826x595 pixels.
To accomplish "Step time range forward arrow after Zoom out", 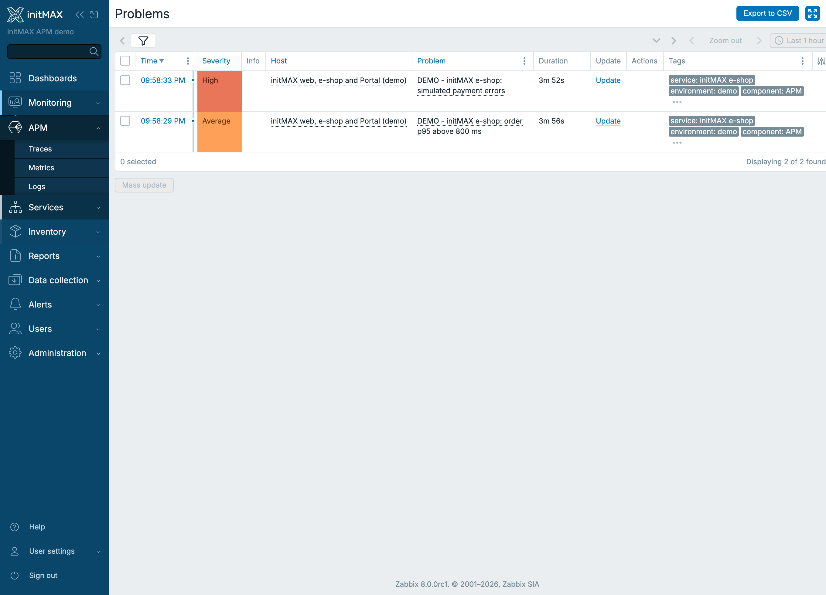I will tap(759, 40).
